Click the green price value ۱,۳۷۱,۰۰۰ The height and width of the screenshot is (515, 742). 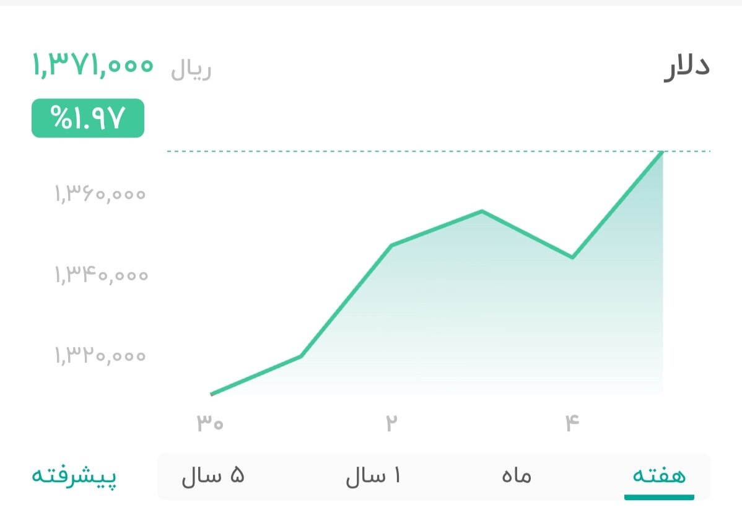[93, 64]
